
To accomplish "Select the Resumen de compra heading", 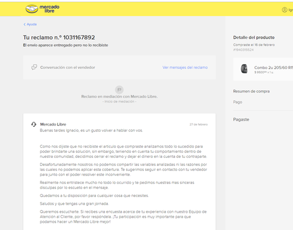I will [x=251, y=91].
